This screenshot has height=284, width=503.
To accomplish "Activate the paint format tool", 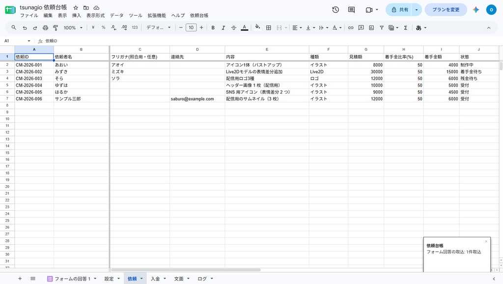I will point(56,28).
